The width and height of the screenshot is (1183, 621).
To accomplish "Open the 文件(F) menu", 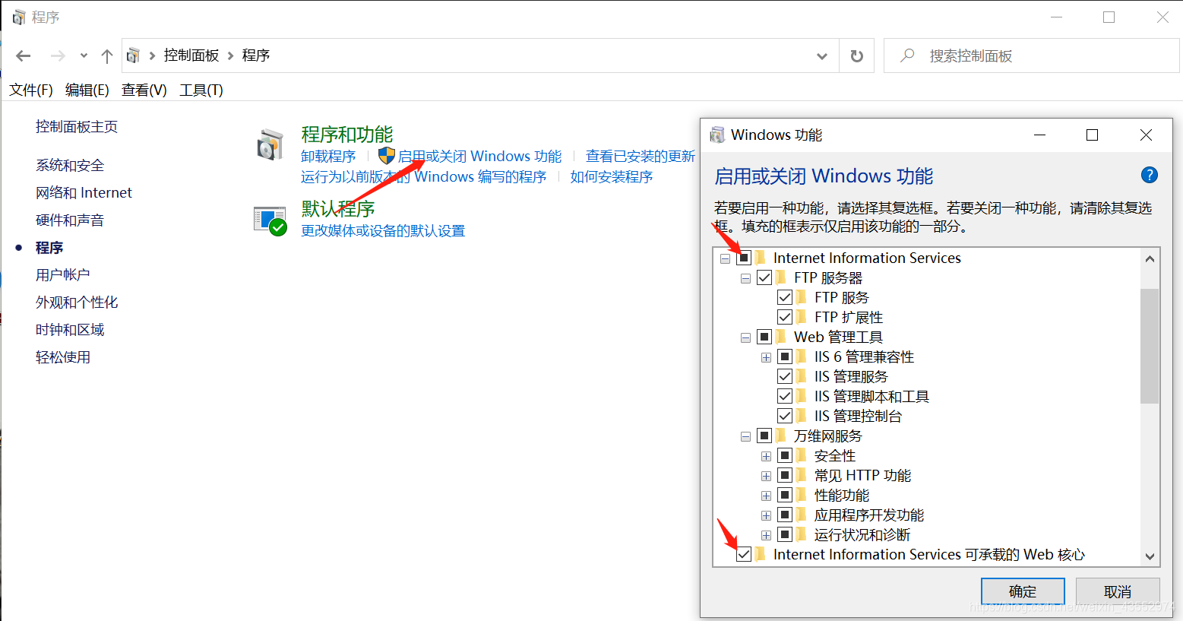I will (x=31, y=90).
